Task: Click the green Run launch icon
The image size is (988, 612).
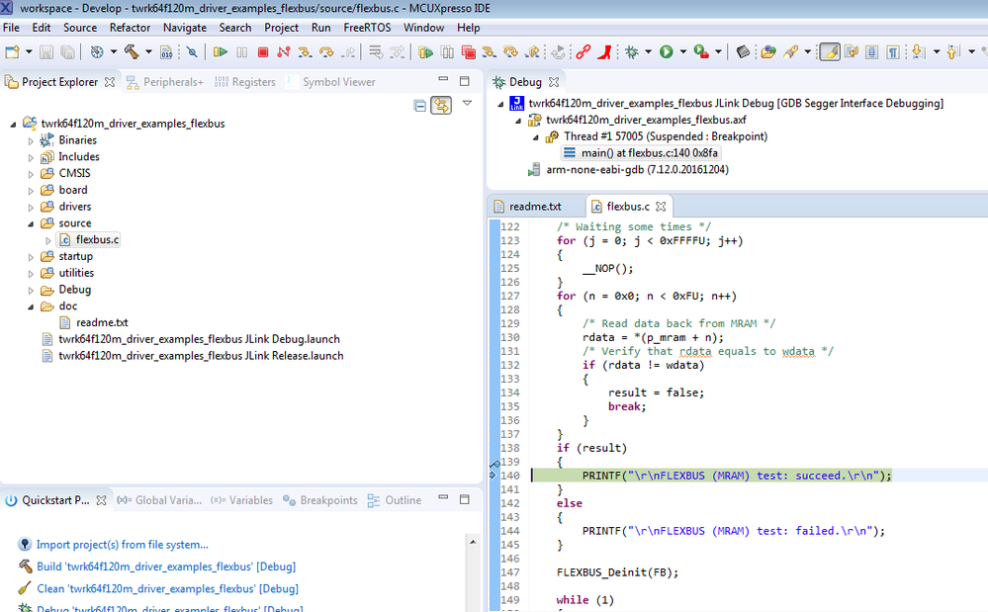Action: click(x=667, y=51)
